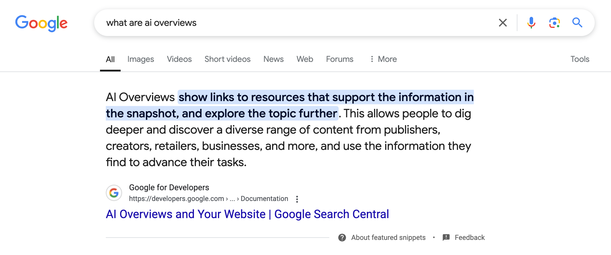Image resolution: width=611 pixels, height=255 pixels.
Task: Open the Short videos tab
Action: coord(228,59)
